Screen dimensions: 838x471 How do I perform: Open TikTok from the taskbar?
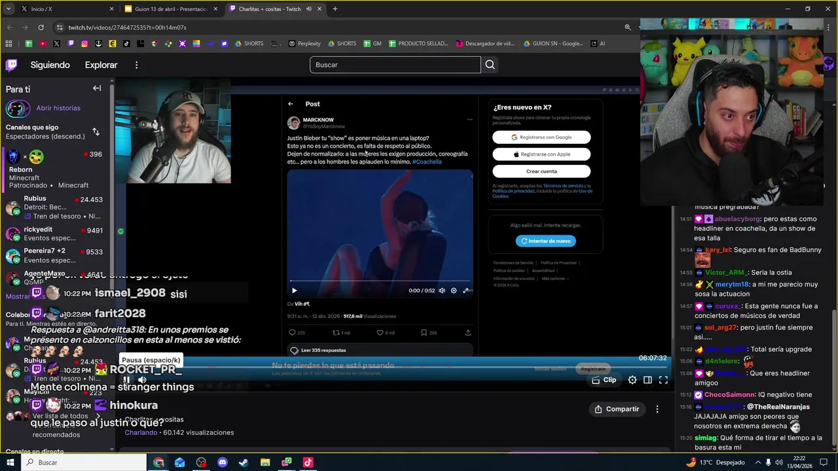pyautogui.click(x=308, y=462)
